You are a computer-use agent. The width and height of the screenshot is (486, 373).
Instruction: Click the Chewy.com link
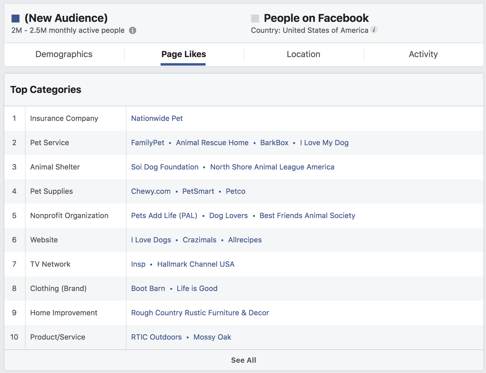(x=151, y=191)
